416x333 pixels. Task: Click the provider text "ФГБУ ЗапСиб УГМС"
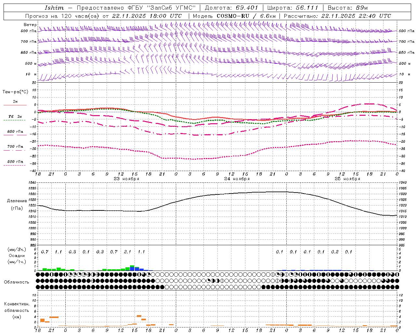pyautogui.click(x=162, y=8)
